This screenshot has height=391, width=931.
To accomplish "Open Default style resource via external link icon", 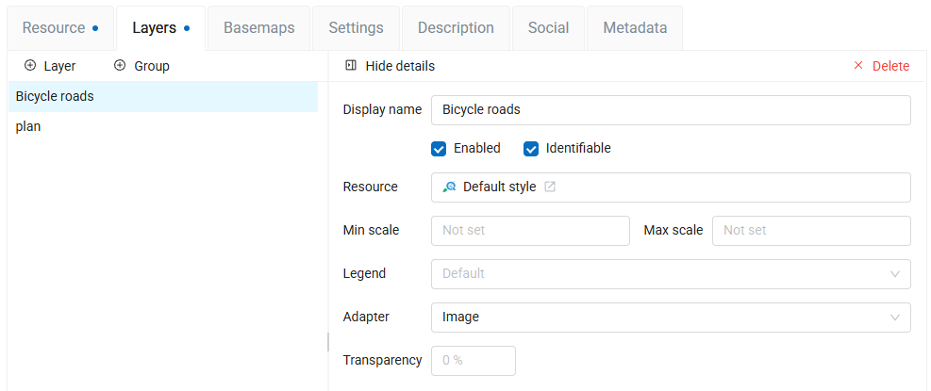I will pyautogui.click(x=550, y=187).
